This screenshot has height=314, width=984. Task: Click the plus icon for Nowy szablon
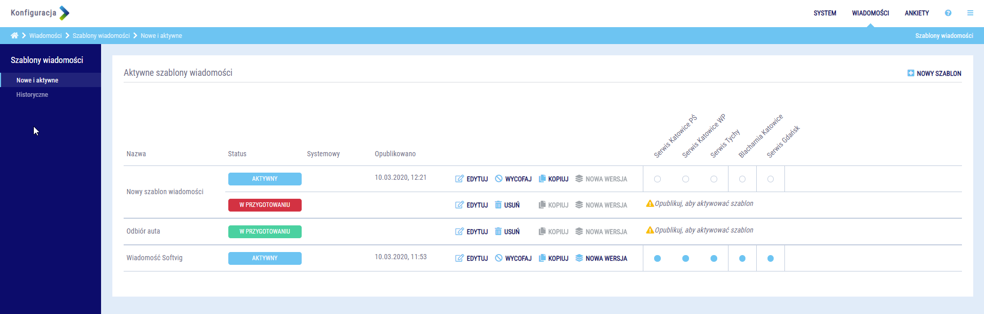point(911,73)
